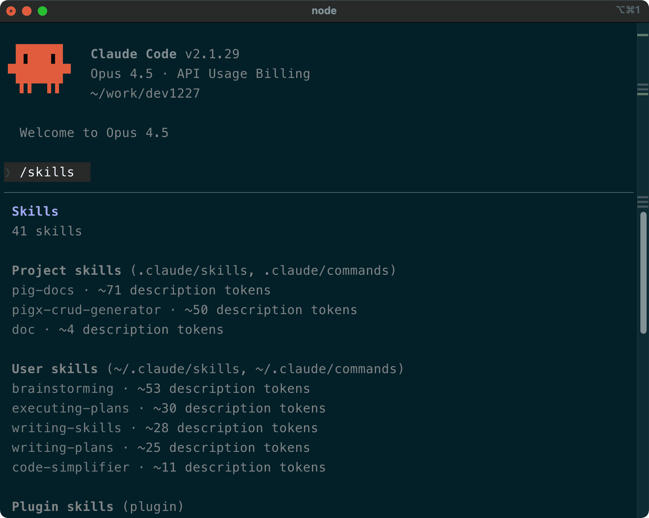
Task: Click the green maximize window button
Action: coord(42,11)
